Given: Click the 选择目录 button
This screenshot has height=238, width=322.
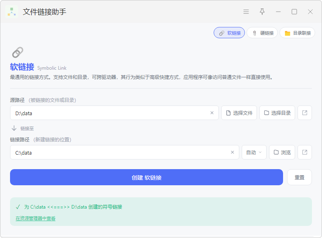Looking at the screenshot, I should (x=277, y=113).
